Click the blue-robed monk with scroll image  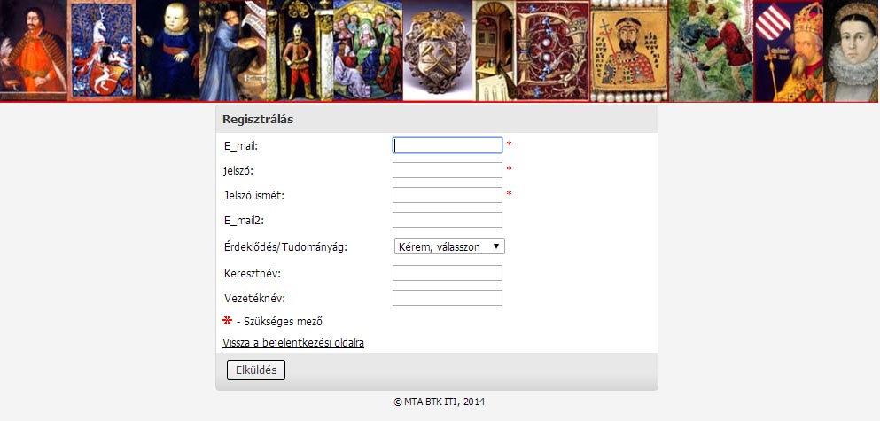point(232,51)
